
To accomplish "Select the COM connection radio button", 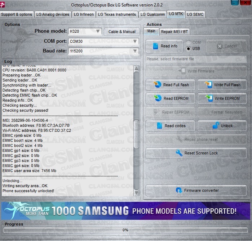I will click(x=188, y=42).
